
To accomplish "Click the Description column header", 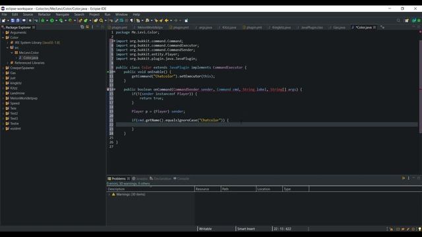I will 150,189.
